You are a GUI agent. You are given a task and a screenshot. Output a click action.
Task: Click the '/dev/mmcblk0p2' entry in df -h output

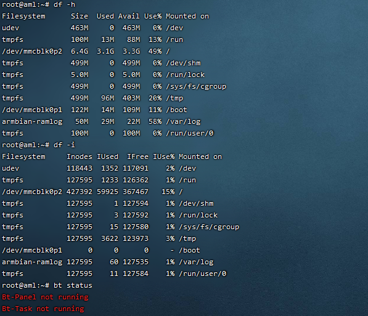(x=32, y=51)
